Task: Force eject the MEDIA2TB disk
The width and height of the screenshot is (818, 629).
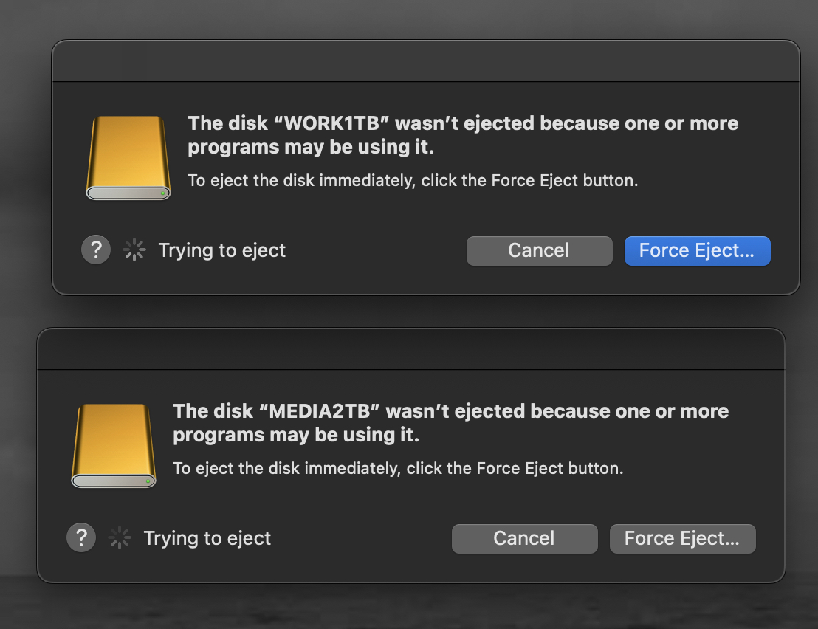Action: (683, 539)
